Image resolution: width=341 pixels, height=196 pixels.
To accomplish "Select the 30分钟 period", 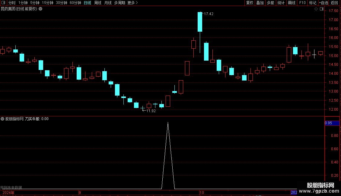I will coord(62,3).
